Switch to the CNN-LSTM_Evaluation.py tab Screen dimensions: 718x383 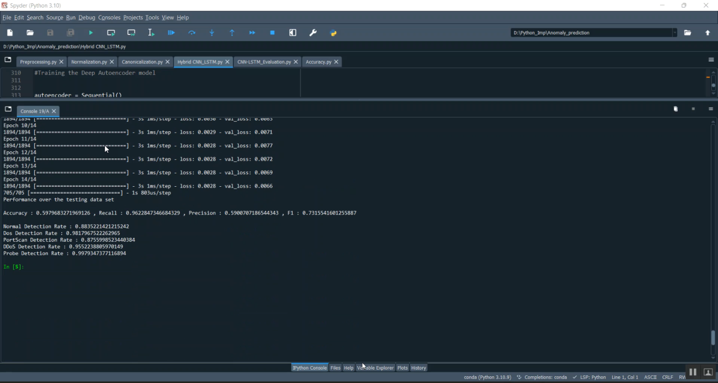(x=264, y=62)
